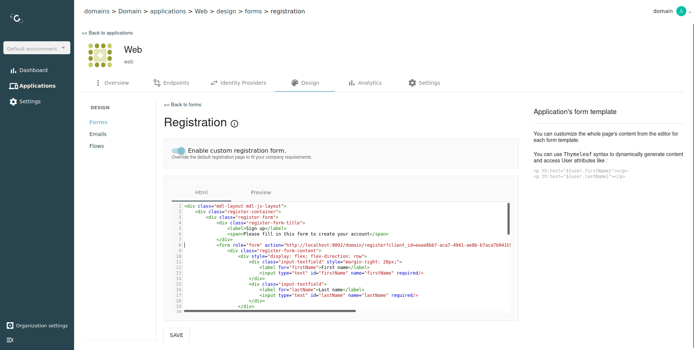Select Emails in Design menu
This screenshot has height=350, width=694.
pyautogui.click(x=98, y=134)
